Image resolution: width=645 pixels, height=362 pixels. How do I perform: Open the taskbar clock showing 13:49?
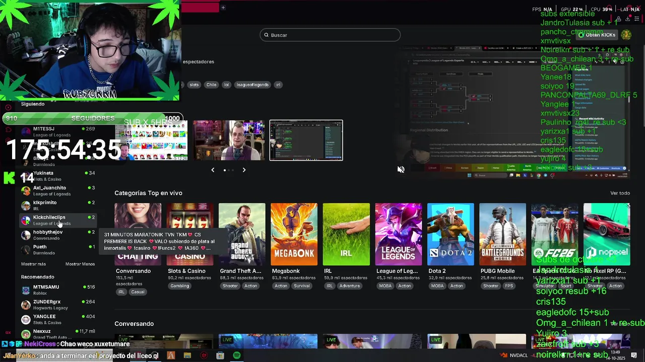pos(615,355)
